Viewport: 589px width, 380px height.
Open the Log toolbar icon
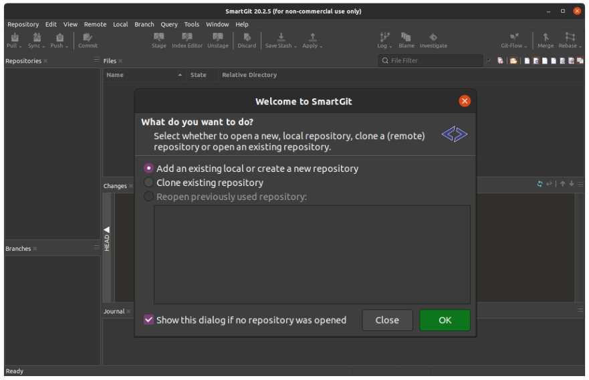point(384,37)
